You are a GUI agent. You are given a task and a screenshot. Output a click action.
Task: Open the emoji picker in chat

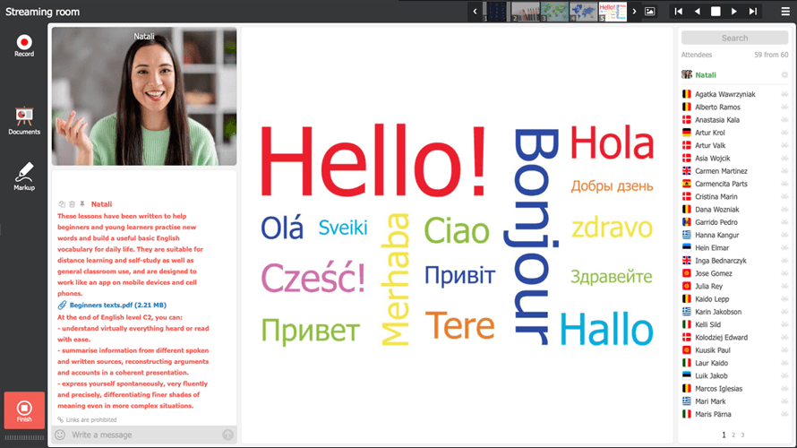tap(60, 435)
